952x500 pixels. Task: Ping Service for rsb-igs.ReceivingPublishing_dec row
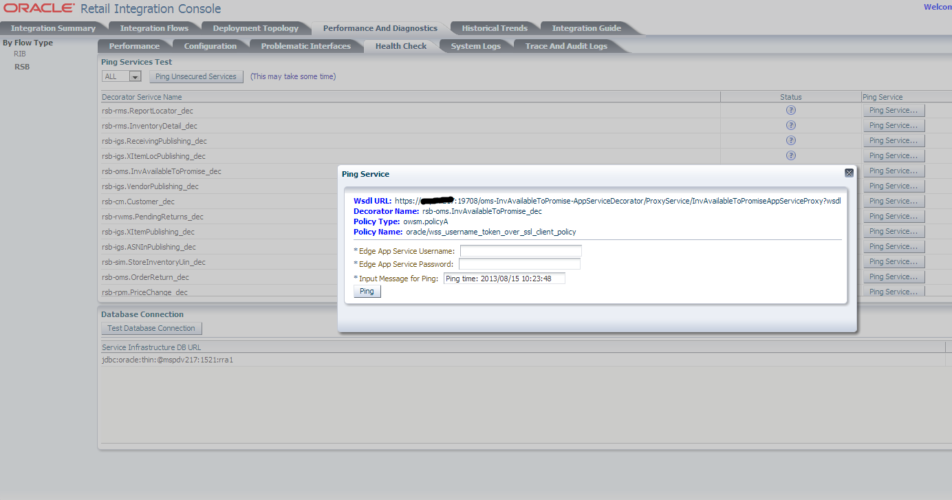[x=894, y=140]
